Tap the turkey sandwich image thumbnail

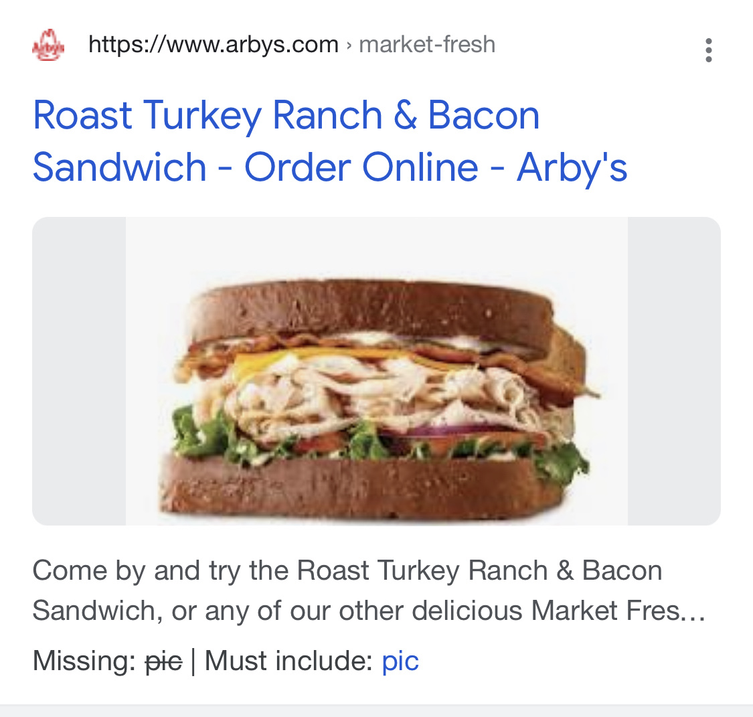(x=376, y=371)
